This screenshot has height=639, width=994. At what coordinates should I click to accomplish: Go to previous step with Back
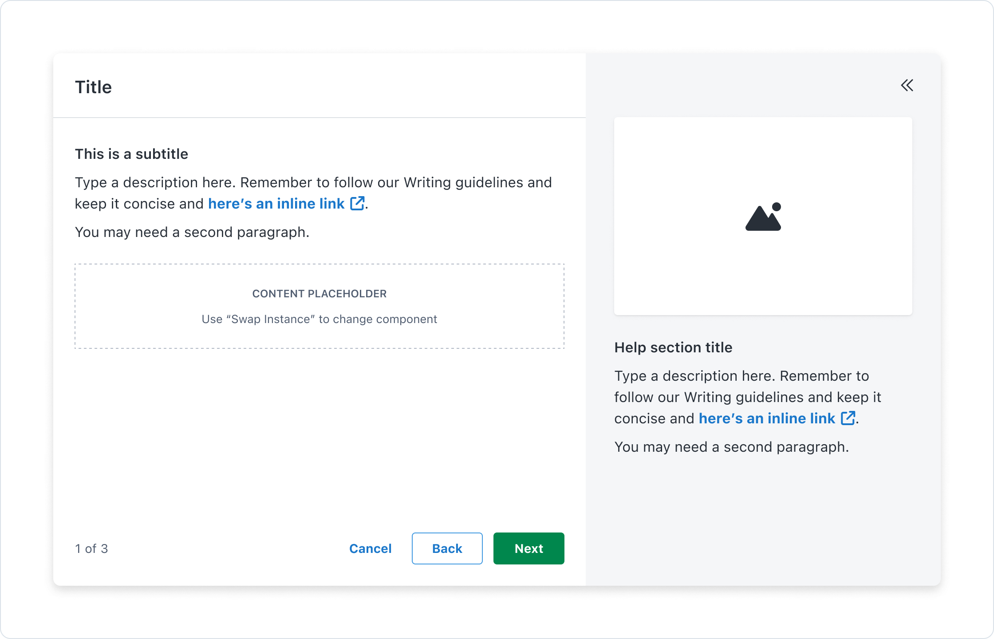pyautogui.click(x=447, y=548)
